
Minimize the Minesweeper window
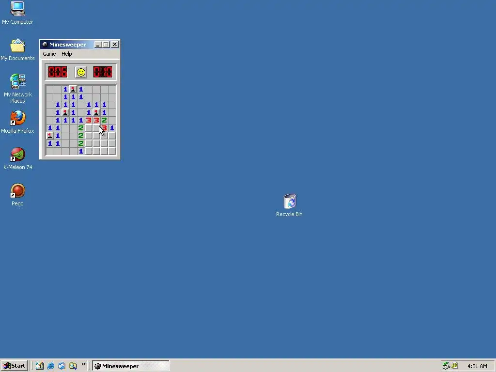98,45
